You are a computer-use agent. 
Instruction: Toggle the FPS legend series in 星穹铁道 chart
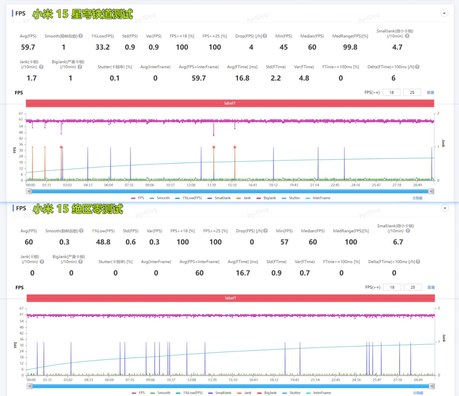138,198
